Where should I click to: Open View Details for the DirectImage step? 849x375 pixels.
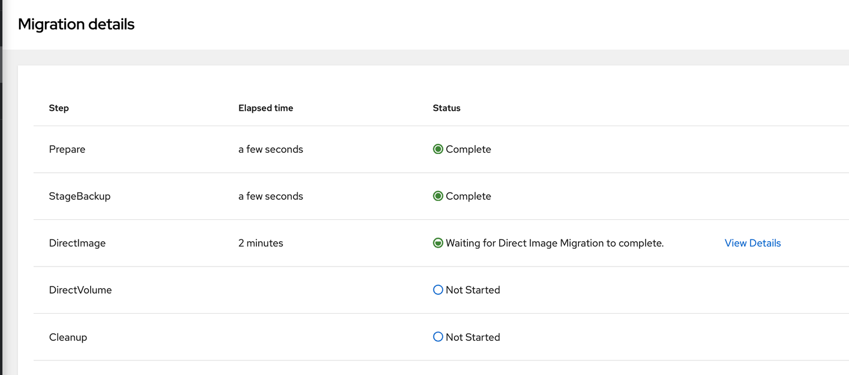(752, 243)
